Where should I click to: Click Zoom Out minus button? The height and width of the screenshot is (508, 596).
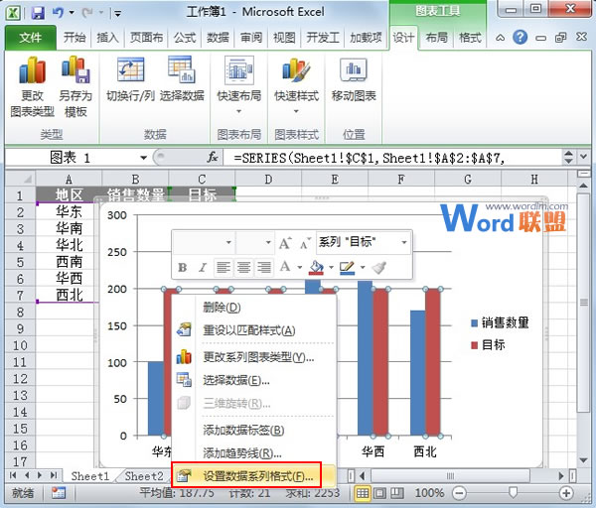459,493
